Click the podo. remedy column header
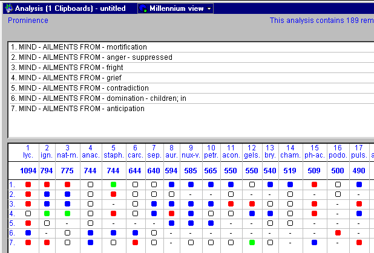374x253 pixels. click(338, 152)
